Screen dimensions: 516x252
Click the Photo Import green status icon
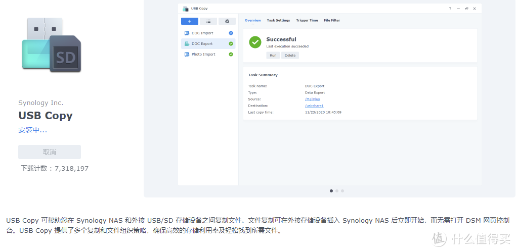pyautogui.click(x=231, y=55)
